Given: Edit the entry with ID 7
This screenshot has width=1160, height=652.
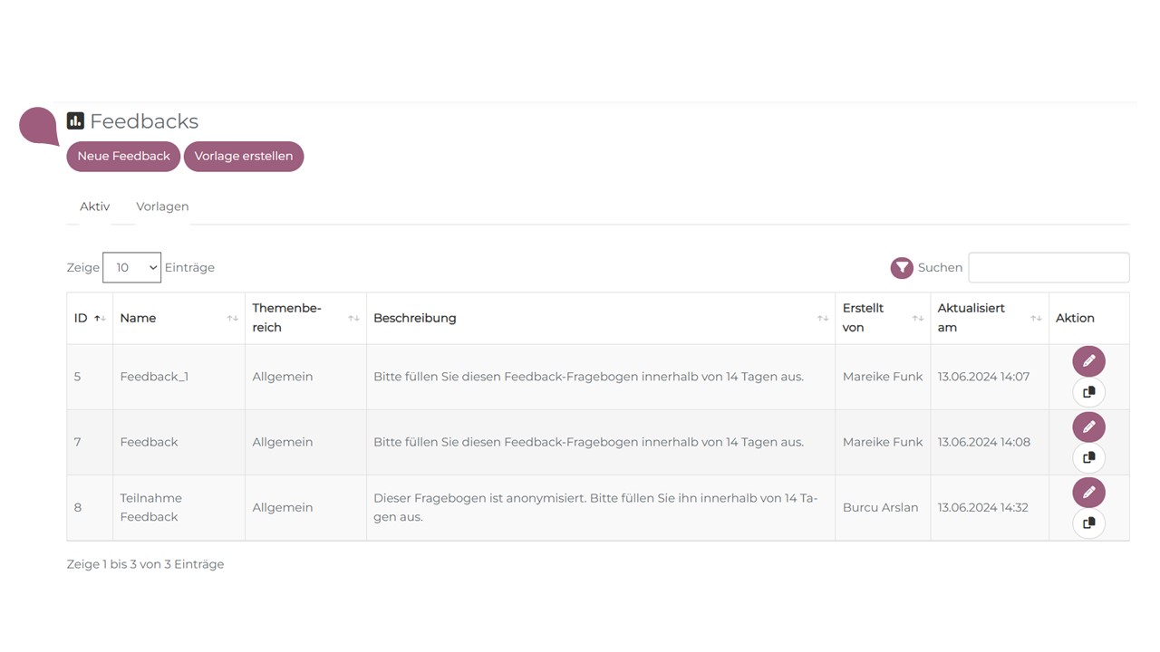Looking at the screenshot, I should (1088, 427).
